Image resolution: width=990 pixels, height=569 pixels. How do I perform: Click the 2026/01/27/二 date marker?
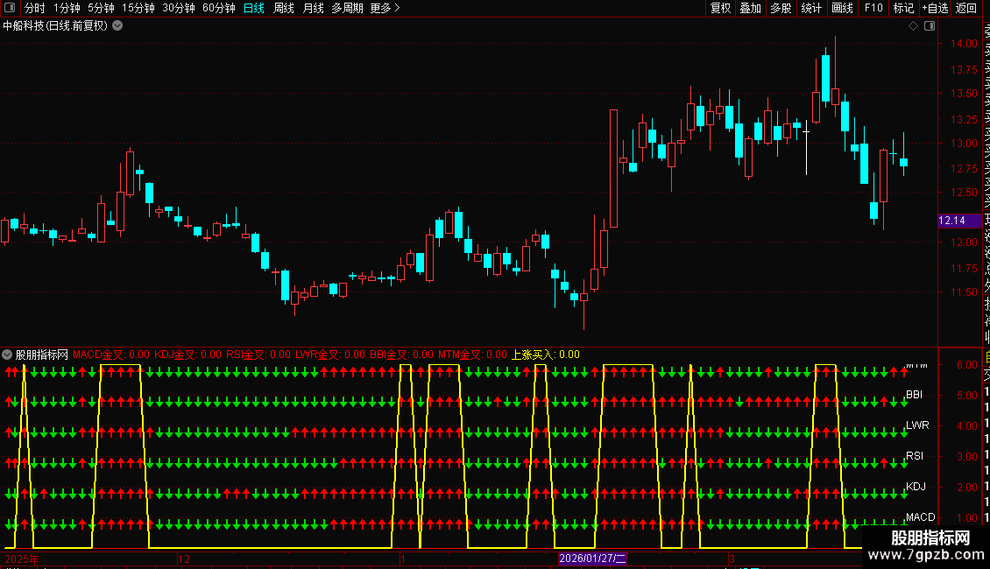592,558
